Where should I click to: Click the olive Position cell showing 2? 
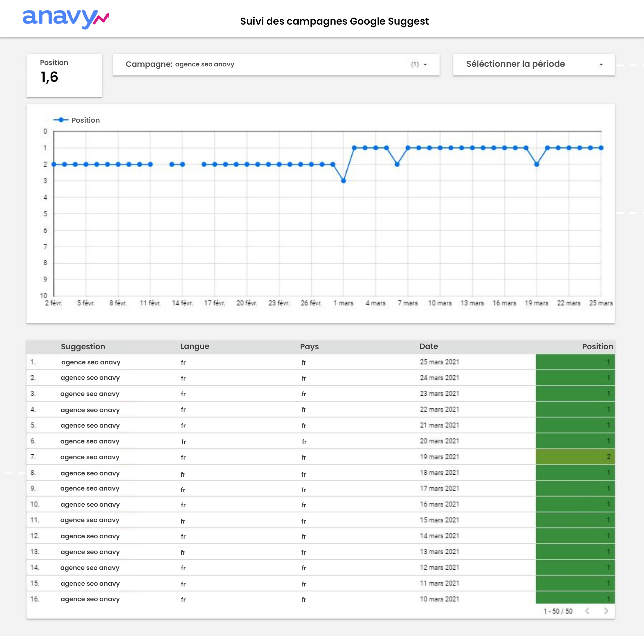point(575,457)
